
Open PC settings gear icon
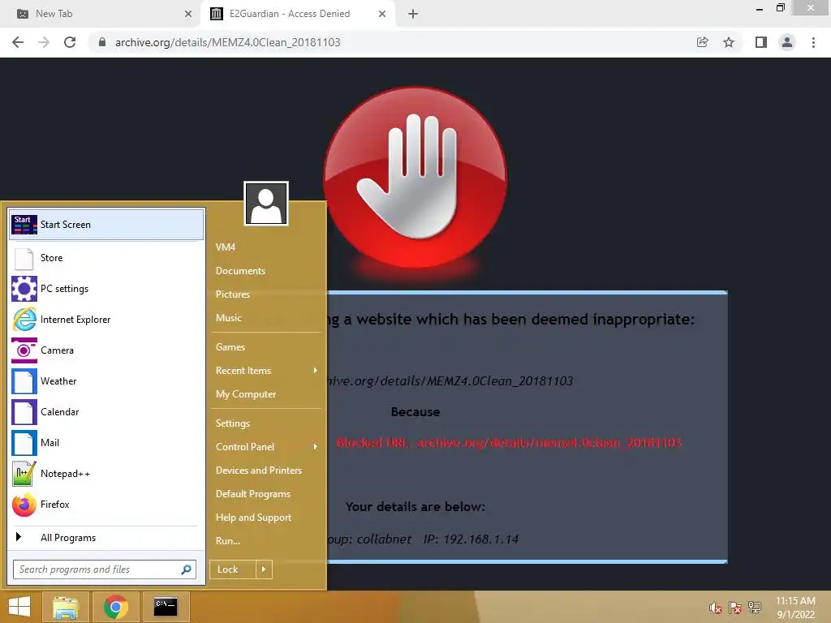click(x=24, y=289)
